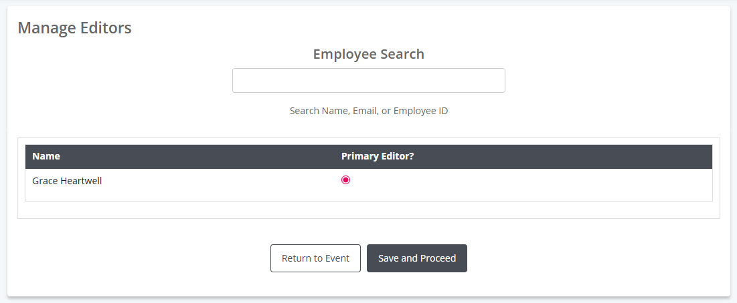Focus the search box below Employee Search
The width and height of the screenshot is (737, 303).
[x=368, y=81]
